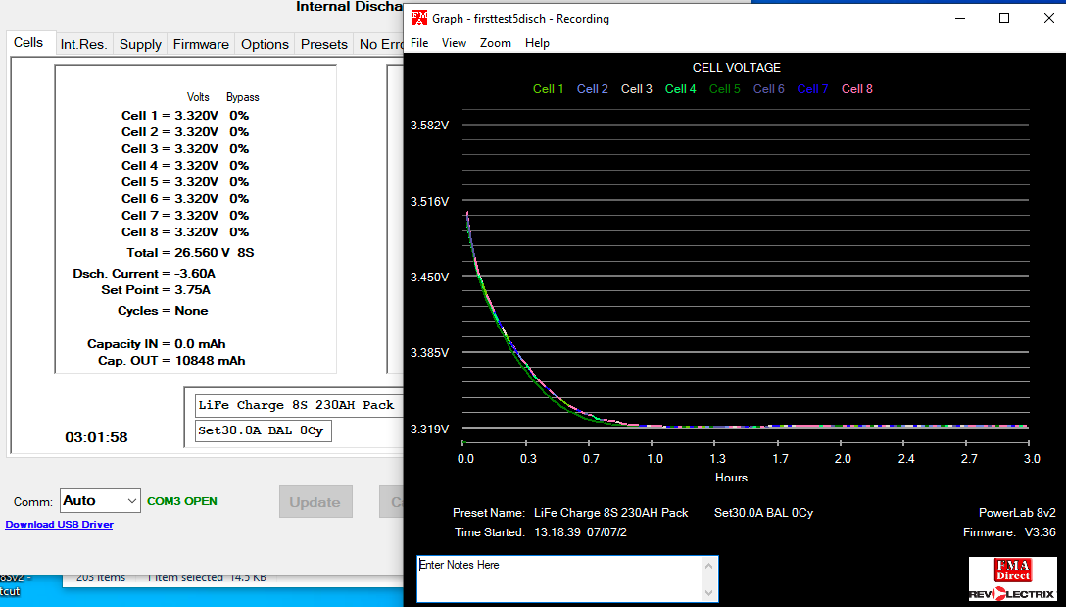Open the File menu in Graph window
This screenshot has height=607, width=1066.
419,43
